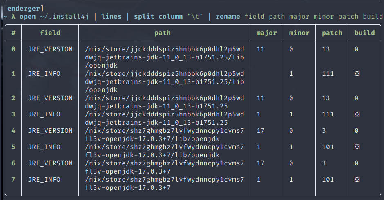Select the "major" column header
Image resolution: width=384 pixels, height=200 pixels.
(266, 33)
